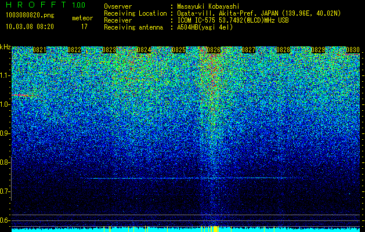Viewport: 365px width, 232px height.
Task: Click the widest yellow echo block below 0826
Action: pyautogui.click(x=215, y=229)
